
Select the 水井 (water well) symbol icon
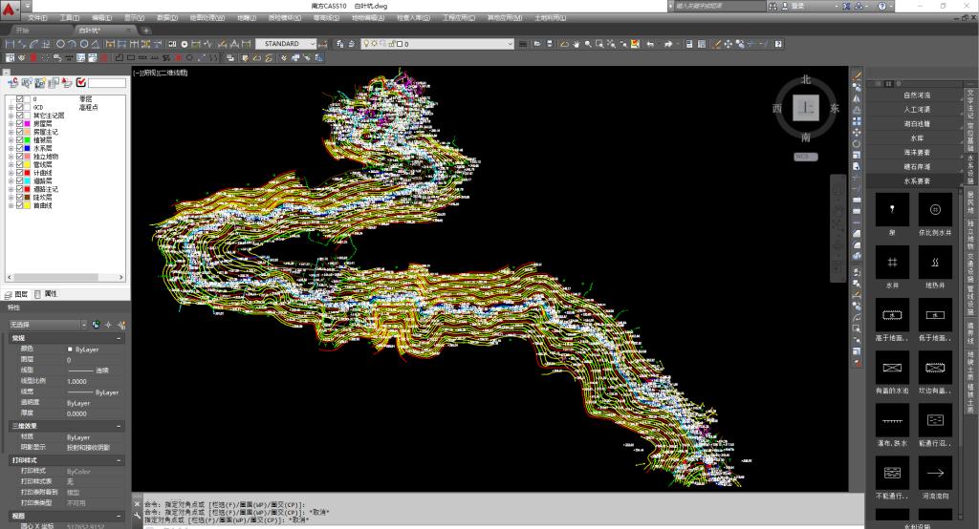pyautogui.click(x=891, y=262)
